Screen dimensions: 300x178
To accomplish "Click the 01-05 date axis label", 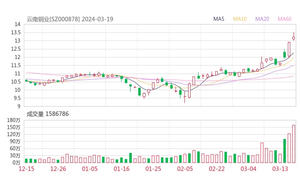I will pyautogui.click(x=90, y=169).
